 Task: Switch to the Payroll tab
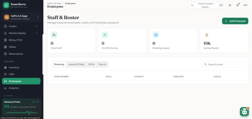102,64
